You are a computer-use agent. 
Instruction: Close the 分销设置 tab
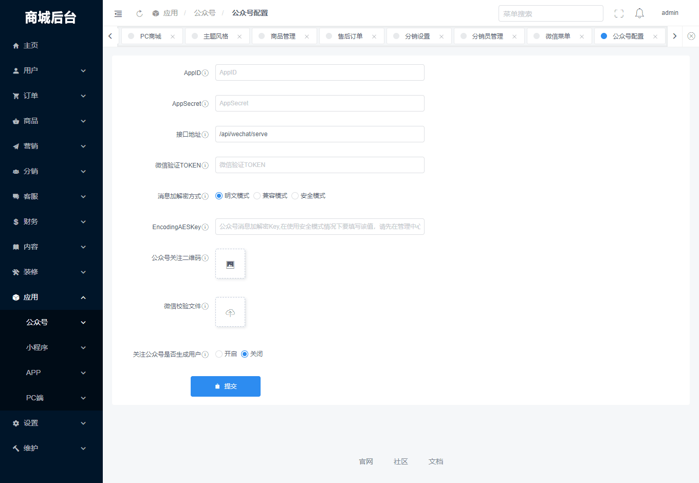[442, 36]
